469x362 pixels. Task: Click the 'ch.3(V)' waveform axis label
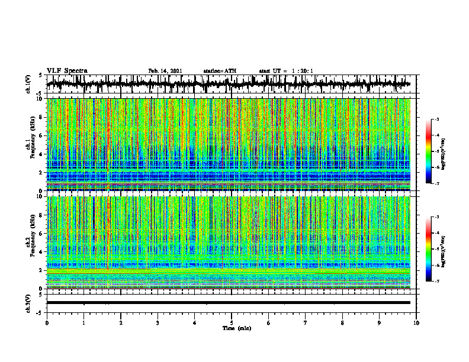(29, 304)
